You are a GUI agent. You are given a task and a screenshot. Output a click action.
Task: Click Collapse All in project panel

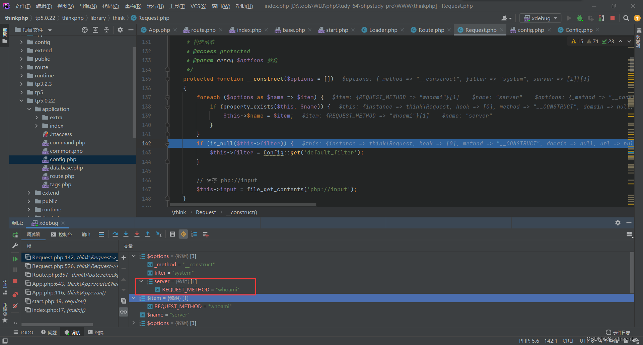tap(106, 30)
